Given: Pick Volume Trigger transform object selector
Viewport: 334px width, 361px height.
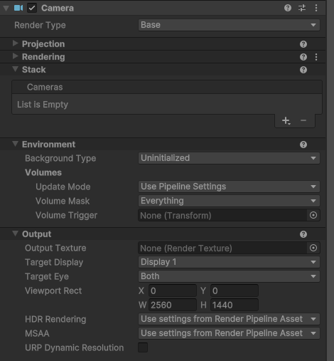Looking at the screenshot, I should click(313, 215).
